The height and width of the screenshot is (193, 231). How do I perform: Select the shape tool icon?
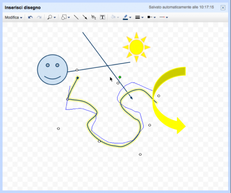click(x=64, y=17)
